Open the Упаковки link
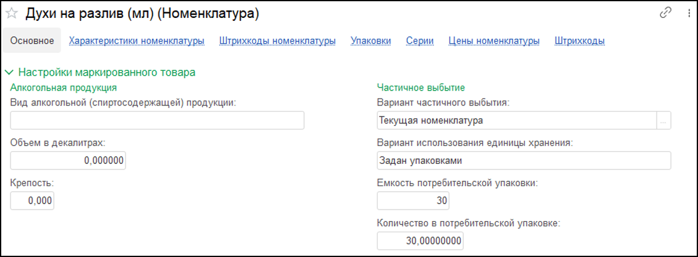This screenshot has height=257, width=698. coord(370,41)
